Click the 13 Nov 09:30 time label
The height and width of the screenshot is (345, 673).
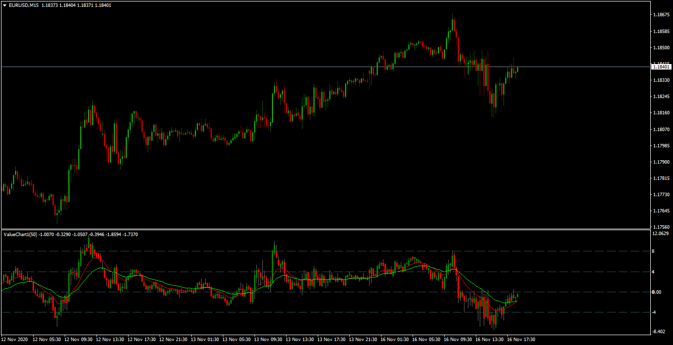pyautogui.click(x=269, y=340)
